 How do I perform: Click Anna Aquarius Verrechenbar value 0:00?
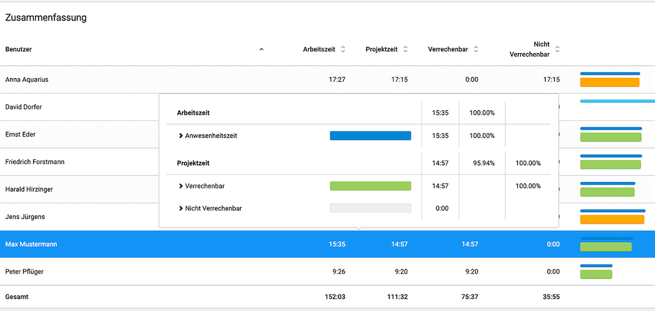tap(472, 79)
